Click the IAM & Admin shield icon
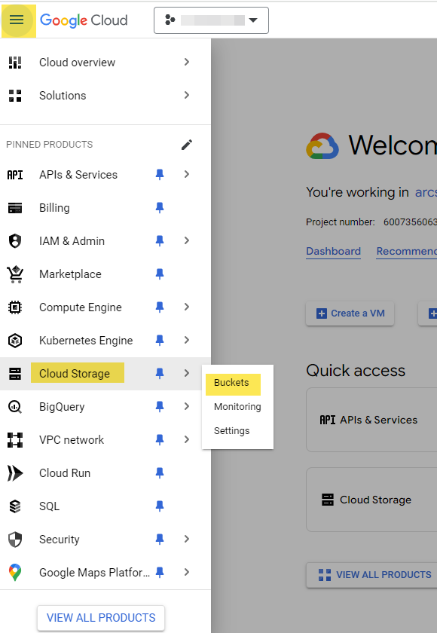This screenshot has height=633, width=437. (15, 241)
